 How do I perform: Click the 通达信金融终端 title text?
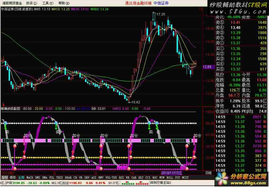(138, 3)
